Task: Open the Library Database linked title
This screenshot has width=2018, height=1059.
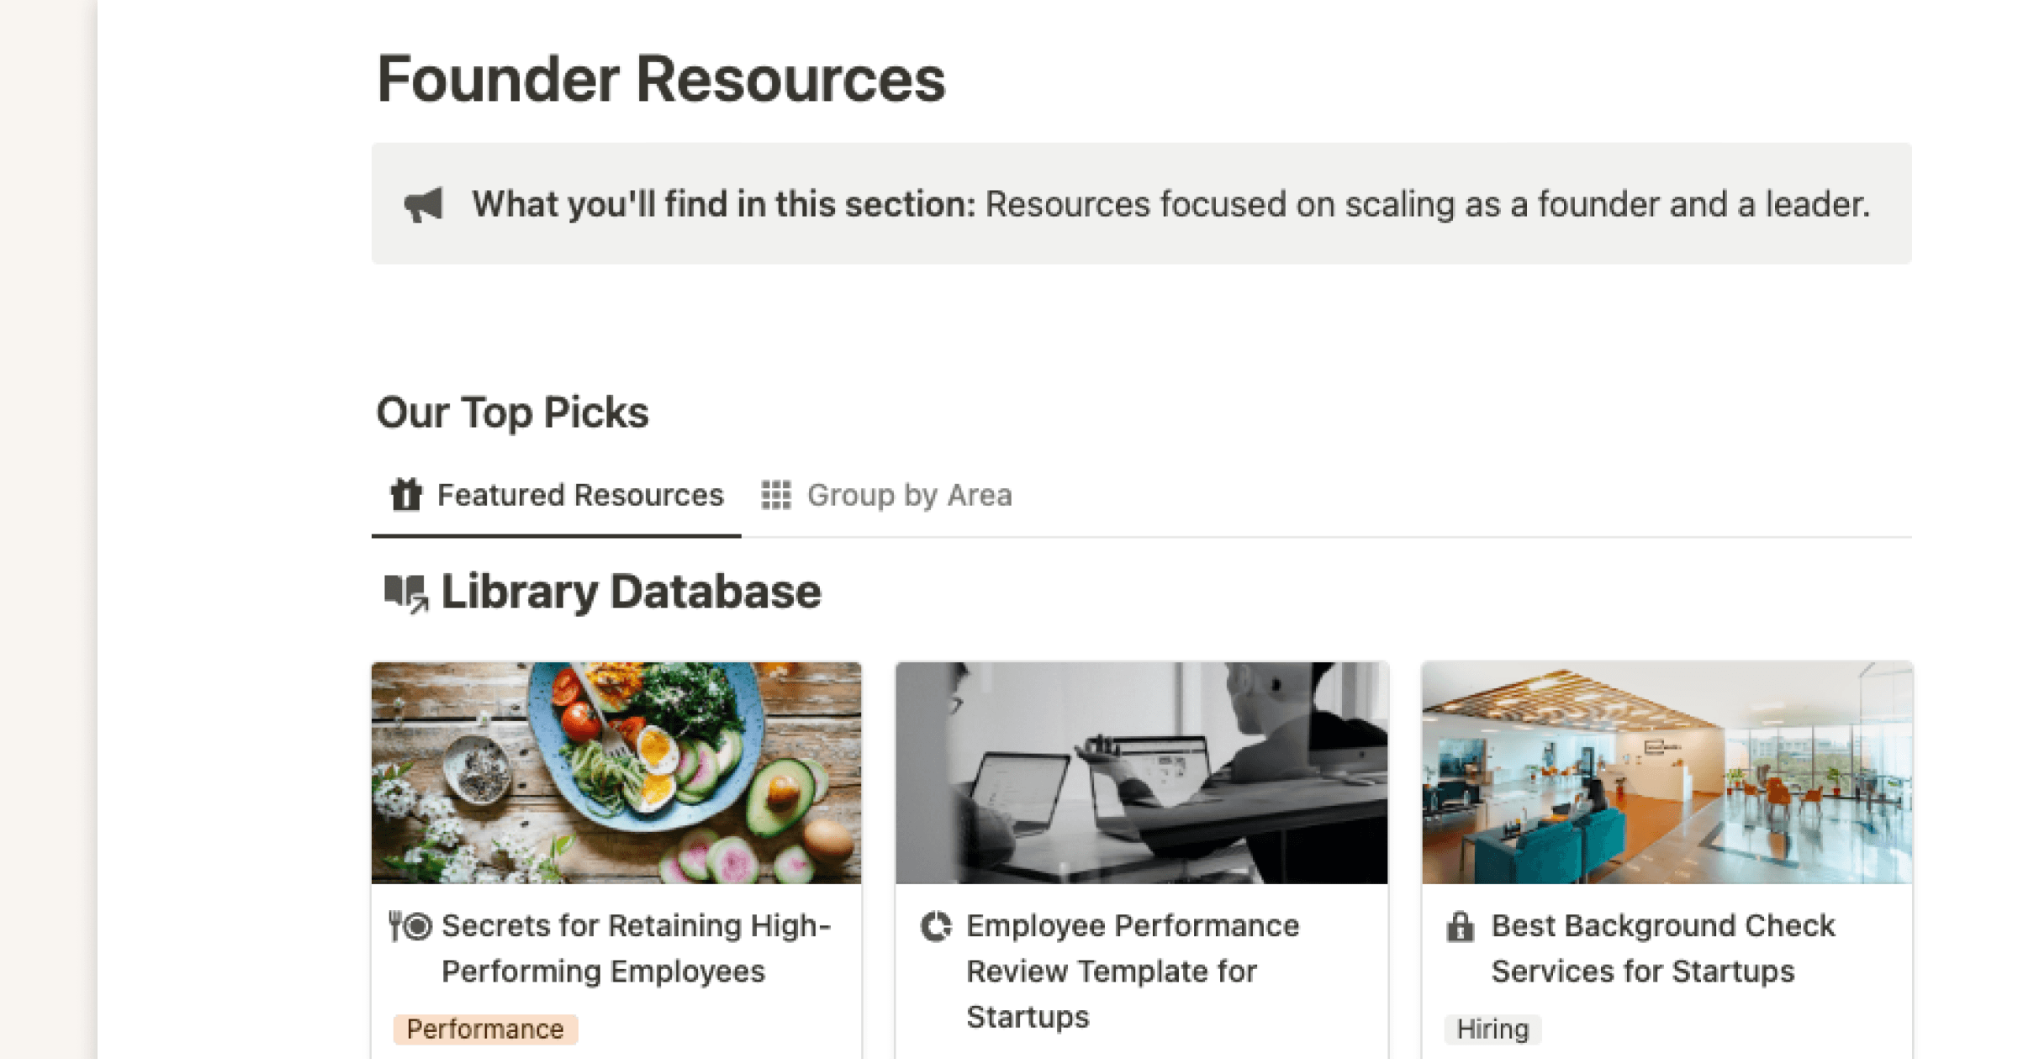Action: pyautogui.click(x=631, y=592)
